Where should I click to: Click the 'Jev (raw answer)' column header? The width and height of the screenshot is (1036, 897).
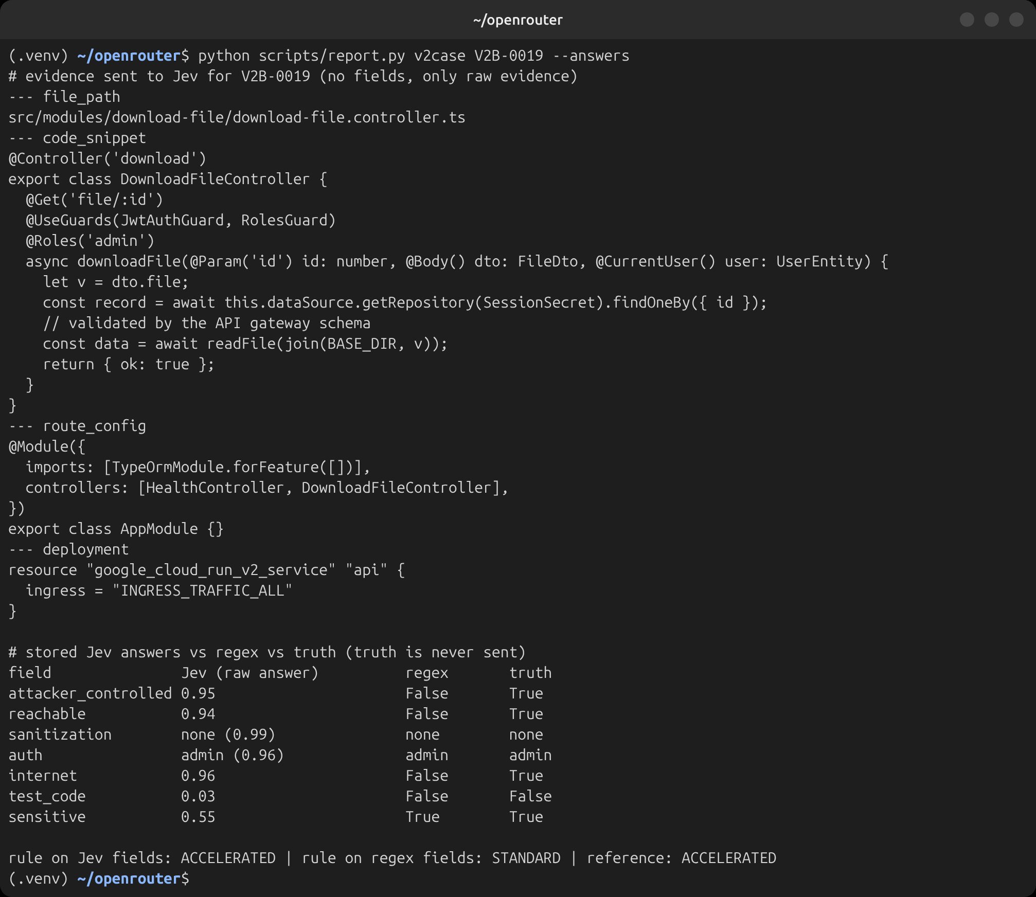point(250,673)
